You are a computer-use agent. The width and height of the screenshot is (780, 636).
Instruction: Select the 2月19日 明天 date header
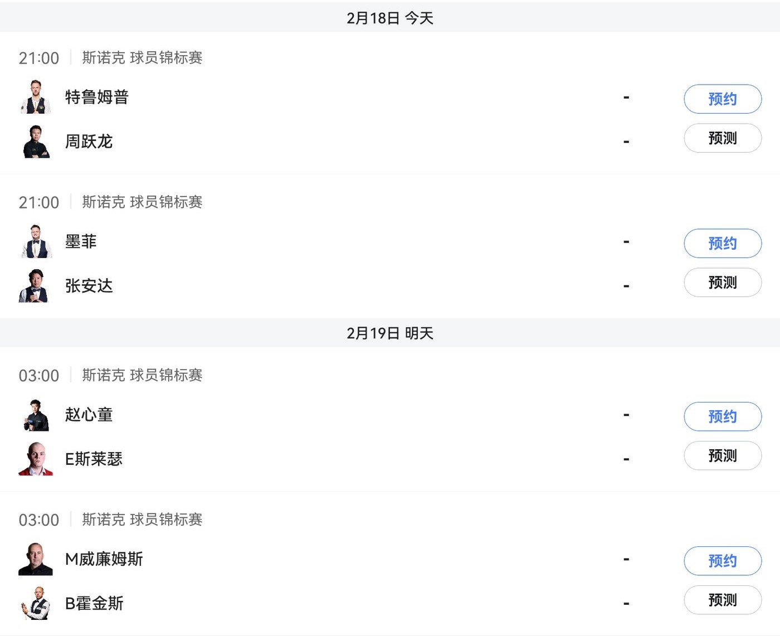pos(390,333)
